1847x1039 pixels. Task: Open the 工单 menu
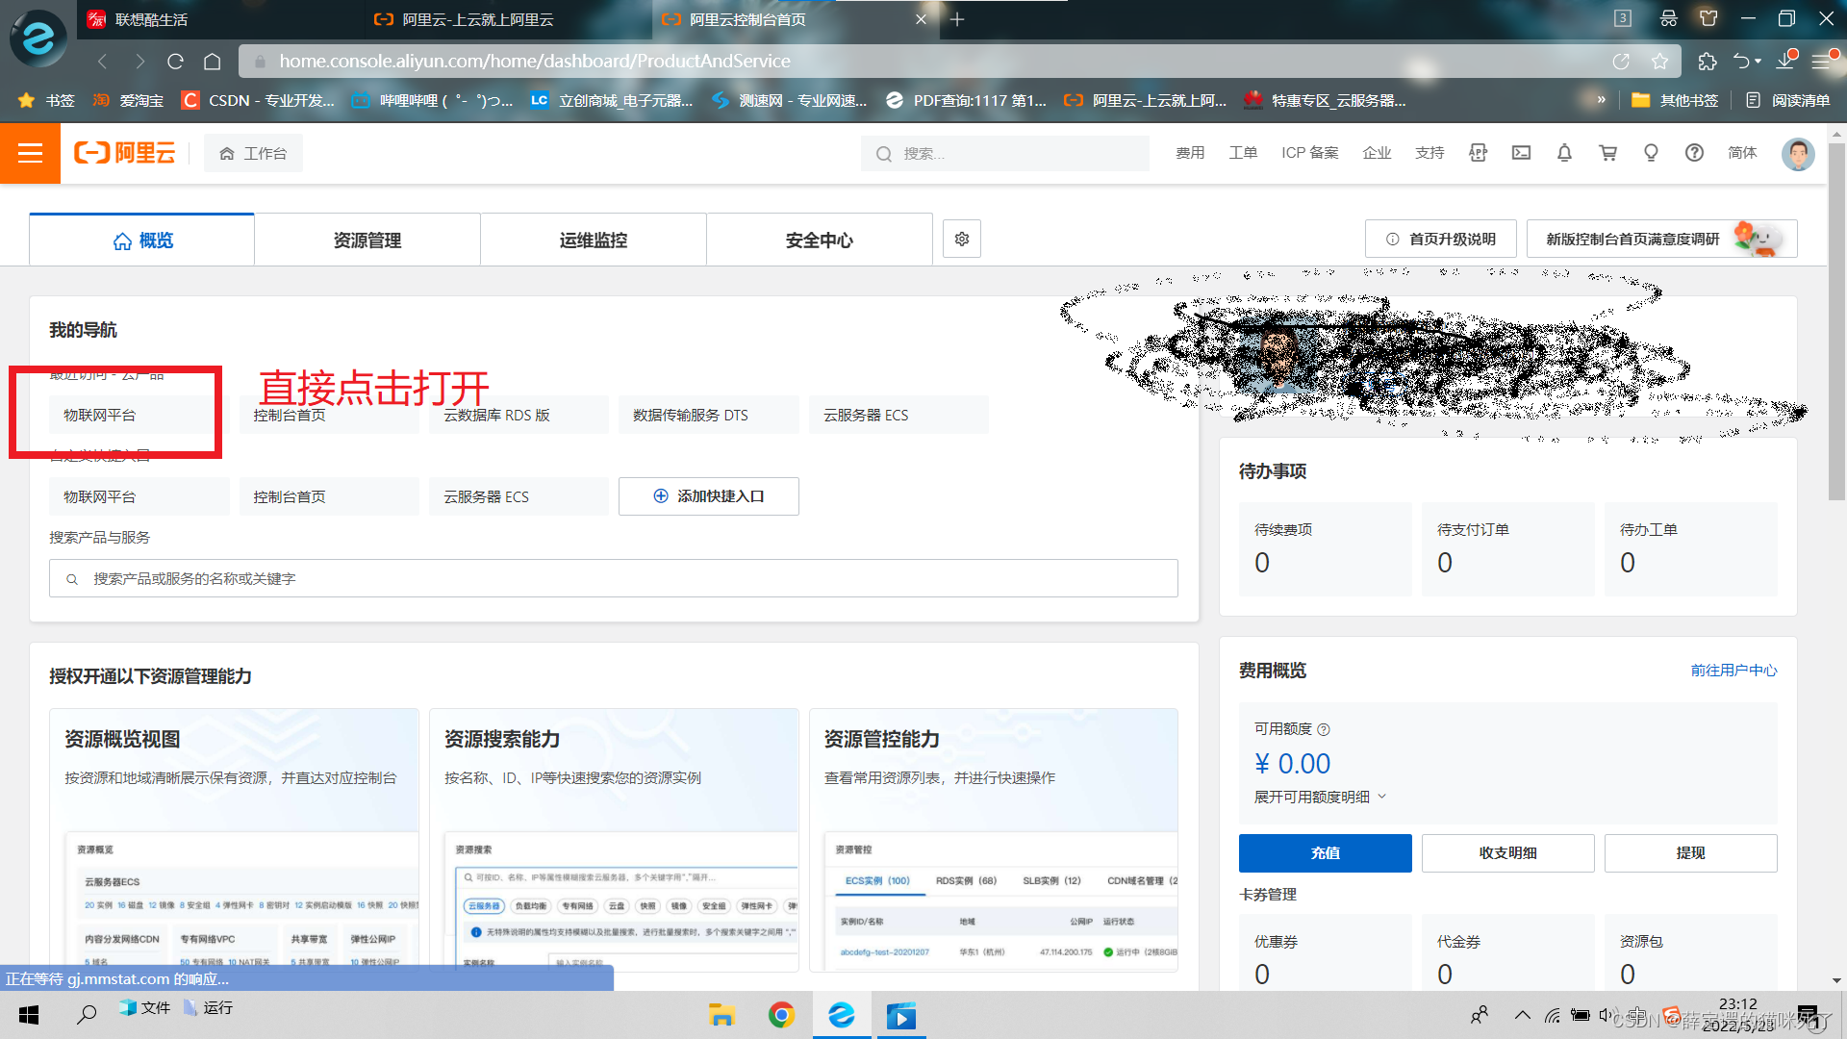tap(1243, 153)
